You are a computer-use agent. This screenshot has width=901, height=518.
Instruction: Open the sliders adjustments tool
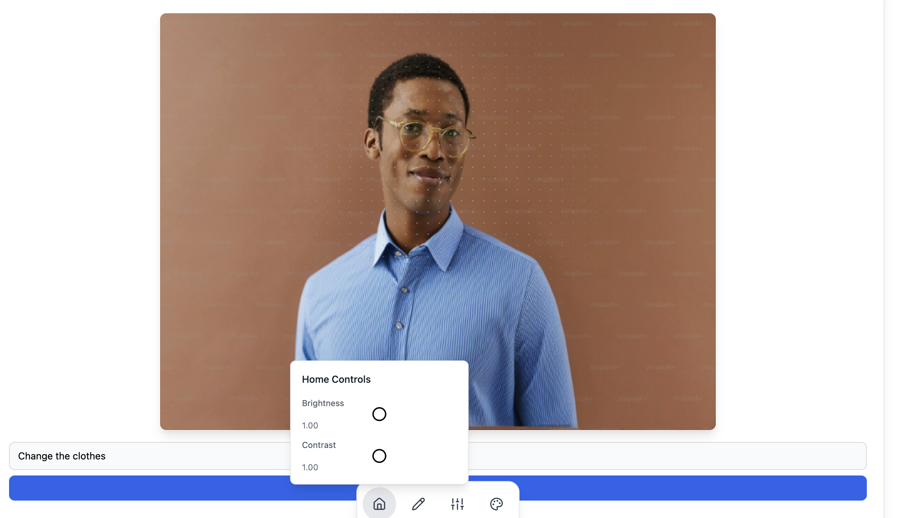click(x=457, y=504)
